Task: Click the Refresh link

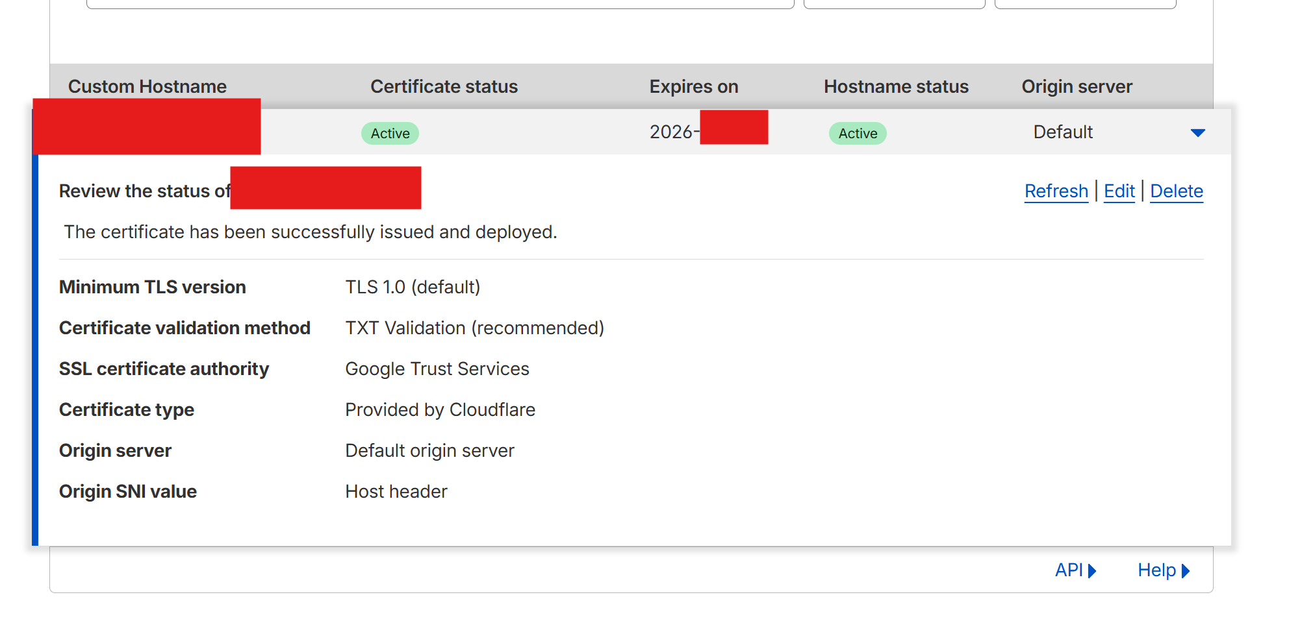Action: pos(1056,191)
